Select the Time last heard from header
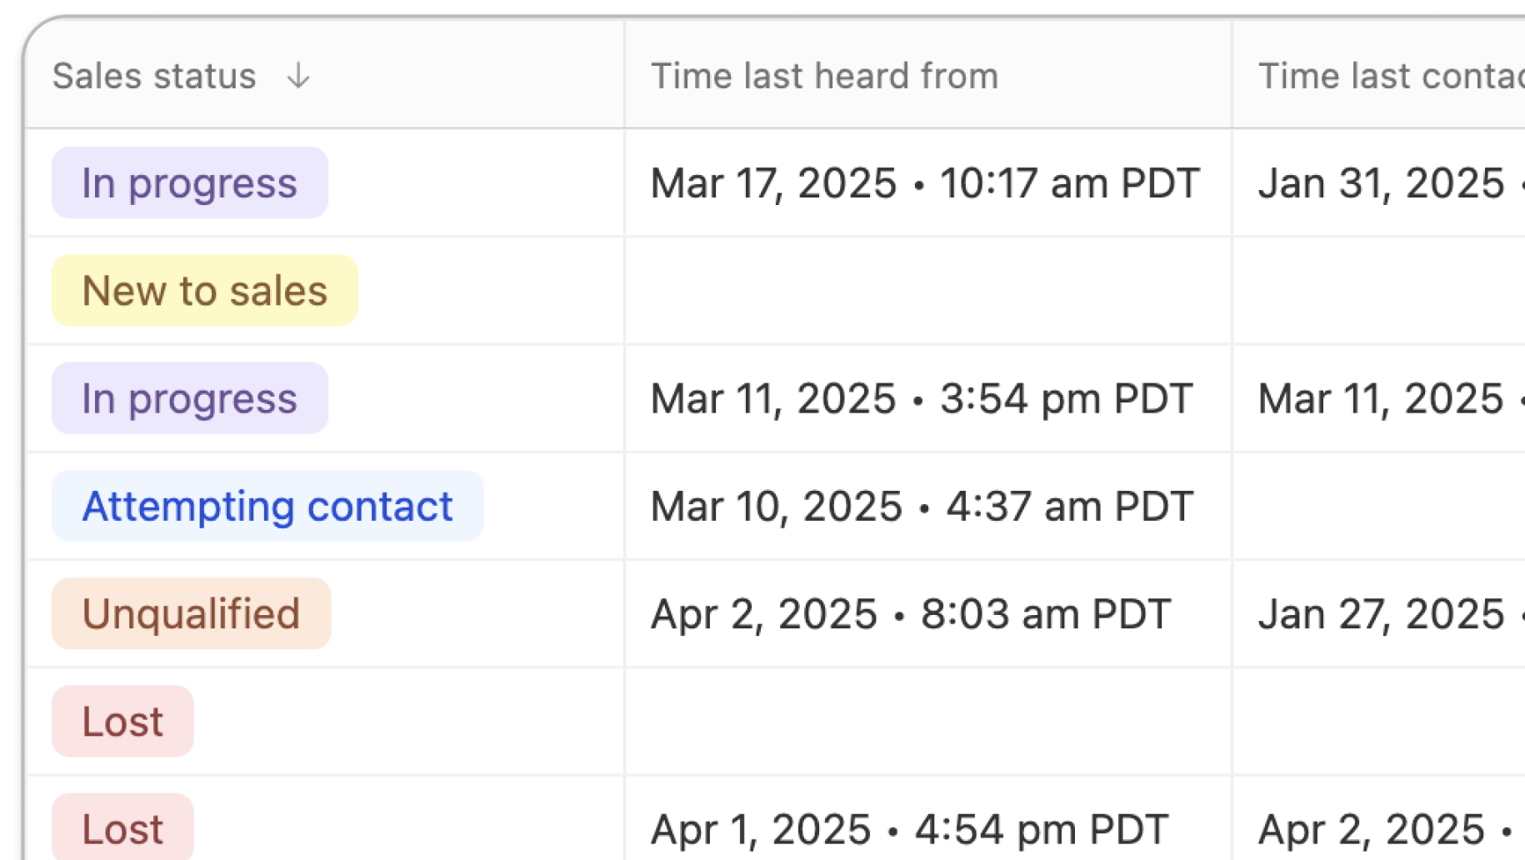This screenshot has width=1525, height=860. [x=823, y=77]
